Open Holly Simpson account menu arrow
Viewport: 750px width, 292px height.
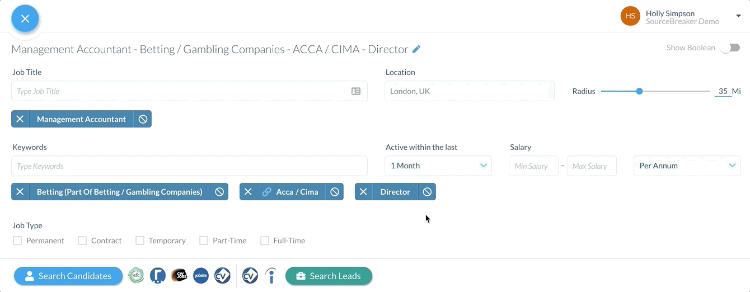738,16
